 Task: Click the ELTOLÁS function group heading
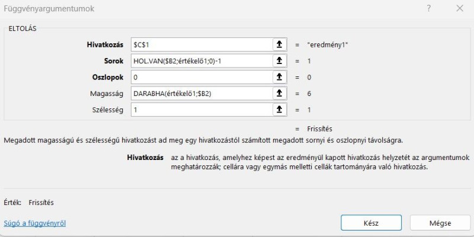[x=23, y=29]
